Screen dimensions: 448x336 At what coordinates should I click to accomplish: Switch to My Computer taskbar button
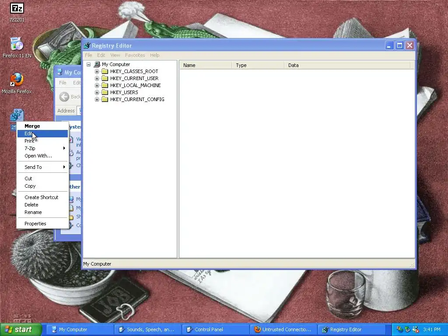point(80,329)
